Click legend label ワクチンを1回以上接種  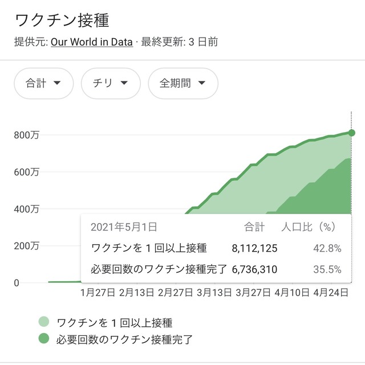click(x=114, y=323)
